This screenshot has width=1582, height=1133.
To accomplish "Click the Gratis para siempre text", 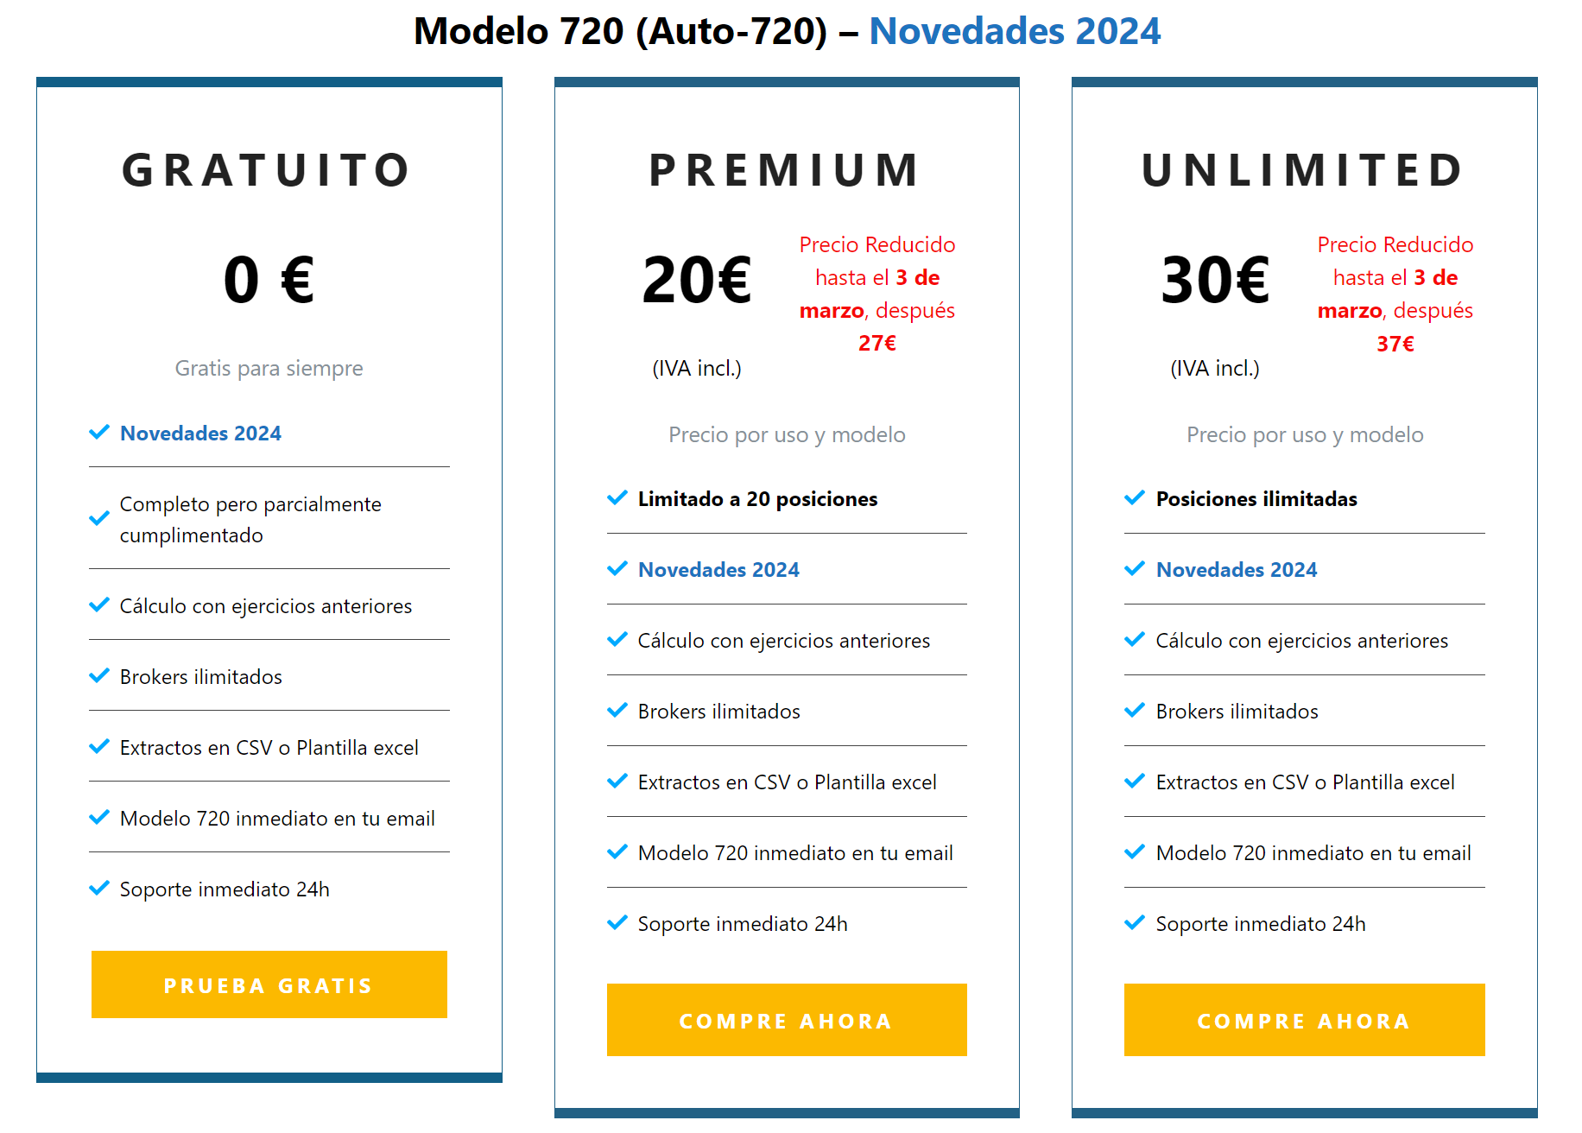I will coord(269,368).
